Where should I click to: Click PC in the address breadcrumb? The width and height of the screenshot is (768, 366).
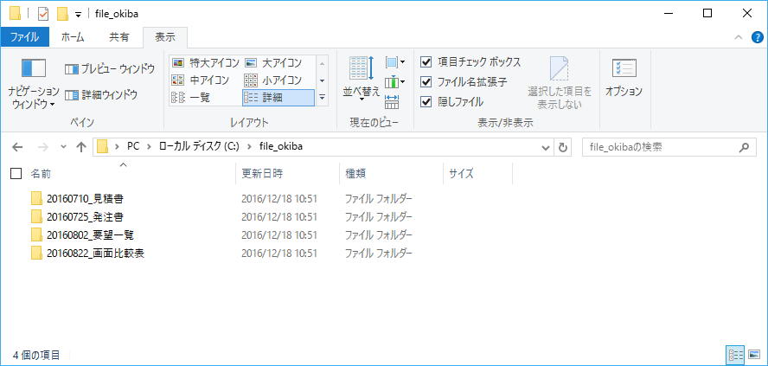click(132, 147)
